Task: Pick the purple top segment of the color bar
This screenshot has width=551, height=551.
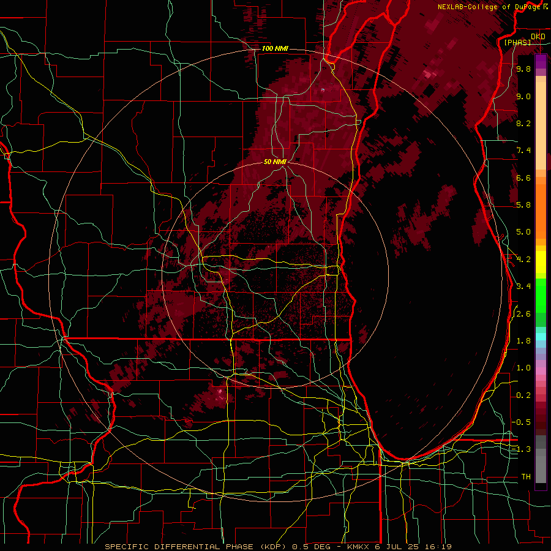Action: tap(541, 61)
